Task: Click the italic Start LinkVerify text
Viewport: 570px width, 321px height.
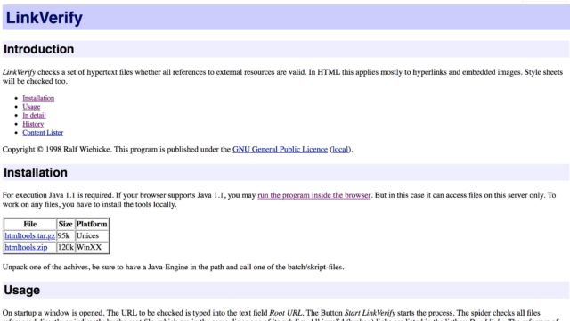Action: (x=370, y=313)
